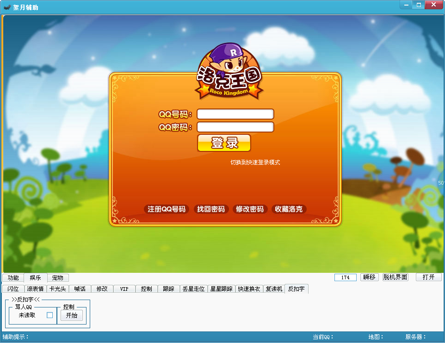The width and height of the screenshot is (445, 343).
Task: Open the 修改 sub-tab
Action: click(x=102, y=289)
